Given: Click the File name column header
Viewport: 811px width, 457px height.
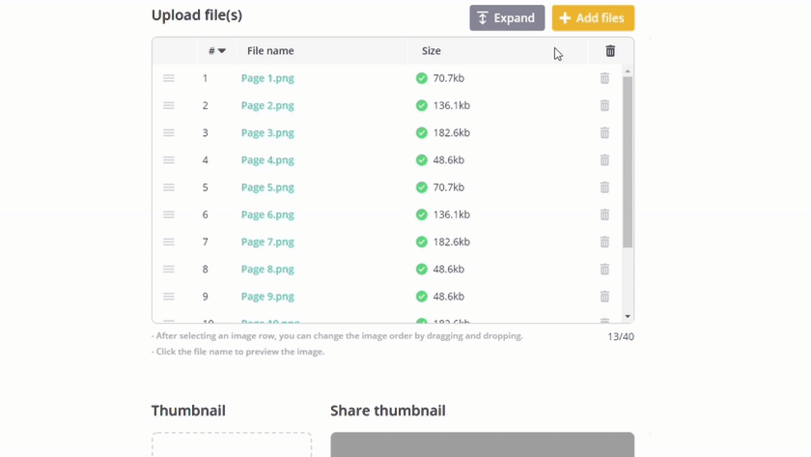Looking at the screenshot, I should pyautogui.click(x=270, y=50).
